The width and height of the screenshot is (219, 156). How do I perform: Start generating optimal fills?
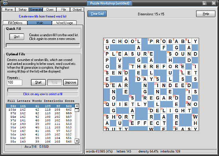click(38, 82)
